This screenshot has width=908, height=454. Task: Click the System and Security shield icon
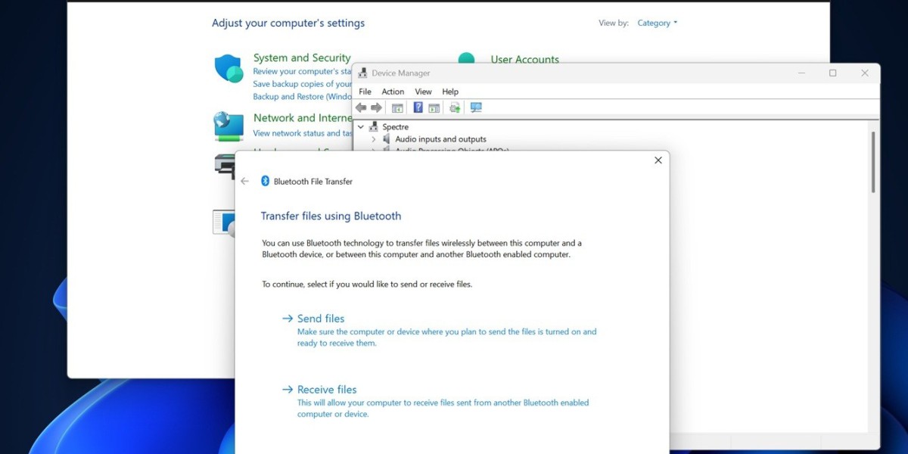pos(228,69)
